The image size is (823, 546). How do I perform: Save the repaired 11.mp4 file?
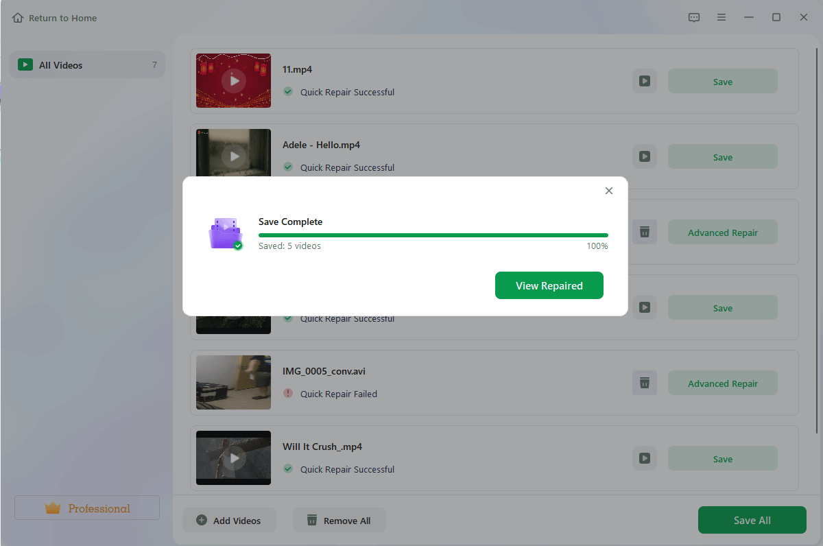point(722,80)
